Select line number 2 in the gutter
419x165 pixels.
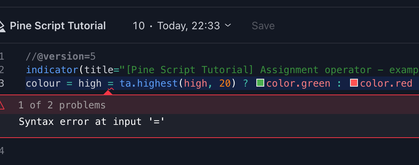click(2, 70)
